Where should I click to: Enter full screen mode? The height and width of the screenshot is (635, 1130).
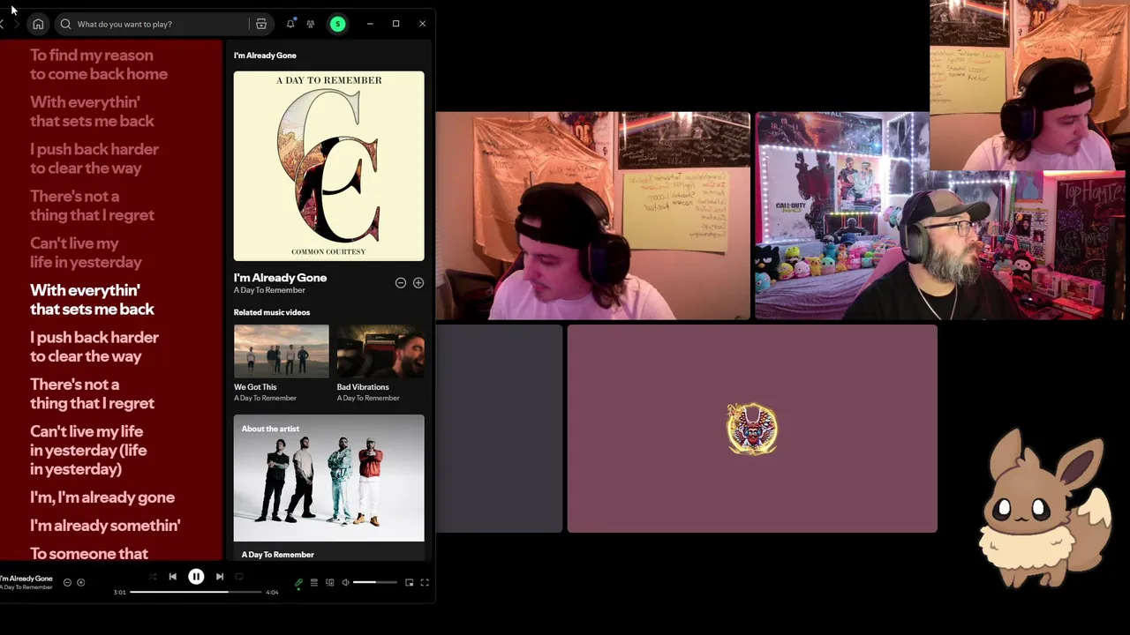coord(425,583)
